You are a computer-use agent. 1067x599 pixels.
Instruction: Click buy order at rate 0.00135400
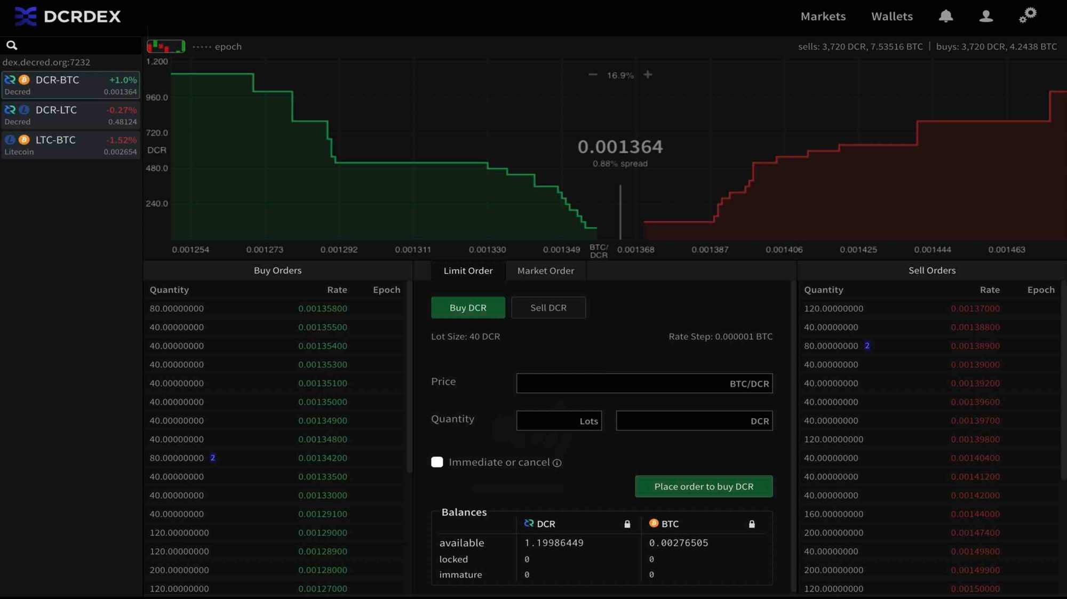tap(275, 346)
